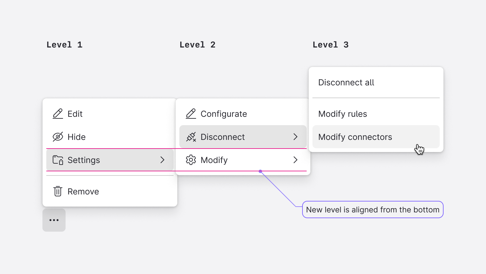The height and width of the screenshot is (274, 486).
Task: Expand the Modify submenu chevron arrow
Action: coord(295,160)
